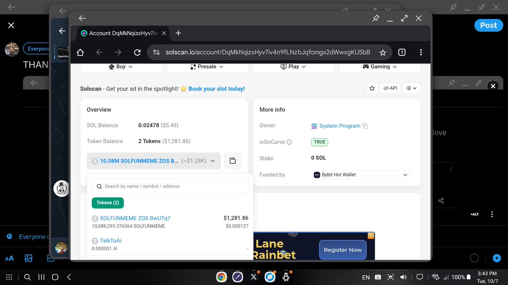Select the Account DqMkNqizx tab

click(123, 33)
